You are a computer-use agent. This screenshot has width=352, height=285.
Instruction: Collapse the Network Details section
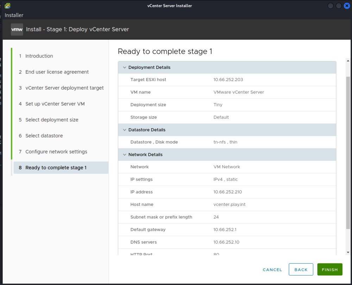pyautogui.click(x=124, y=155)
